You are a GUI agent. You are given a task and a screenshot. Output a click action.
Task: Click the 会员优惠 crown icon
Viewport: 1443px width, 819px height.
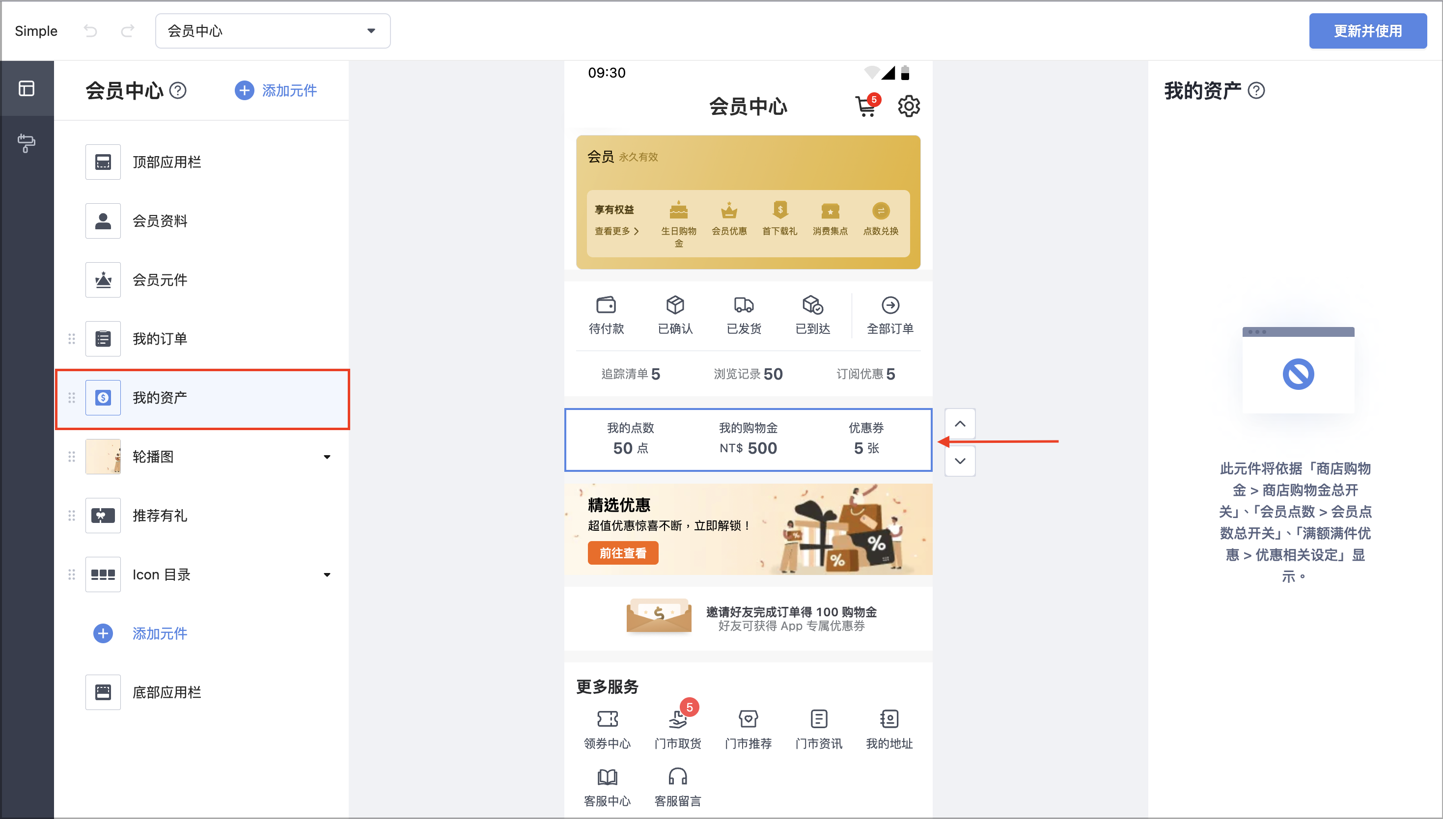(729, 210)
